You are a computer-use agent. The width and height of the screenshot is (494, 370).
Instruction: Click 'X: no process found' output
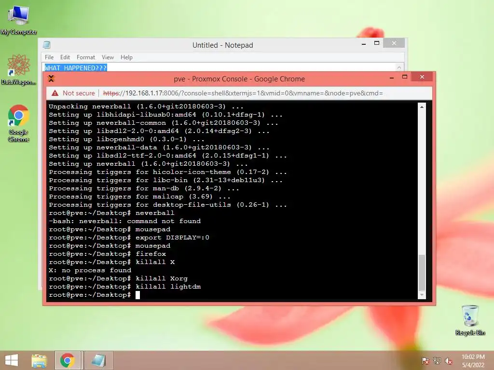point(90,270)
